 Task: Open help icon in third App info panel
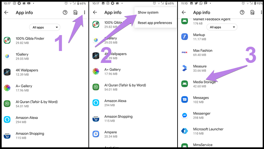click(242, 12)
